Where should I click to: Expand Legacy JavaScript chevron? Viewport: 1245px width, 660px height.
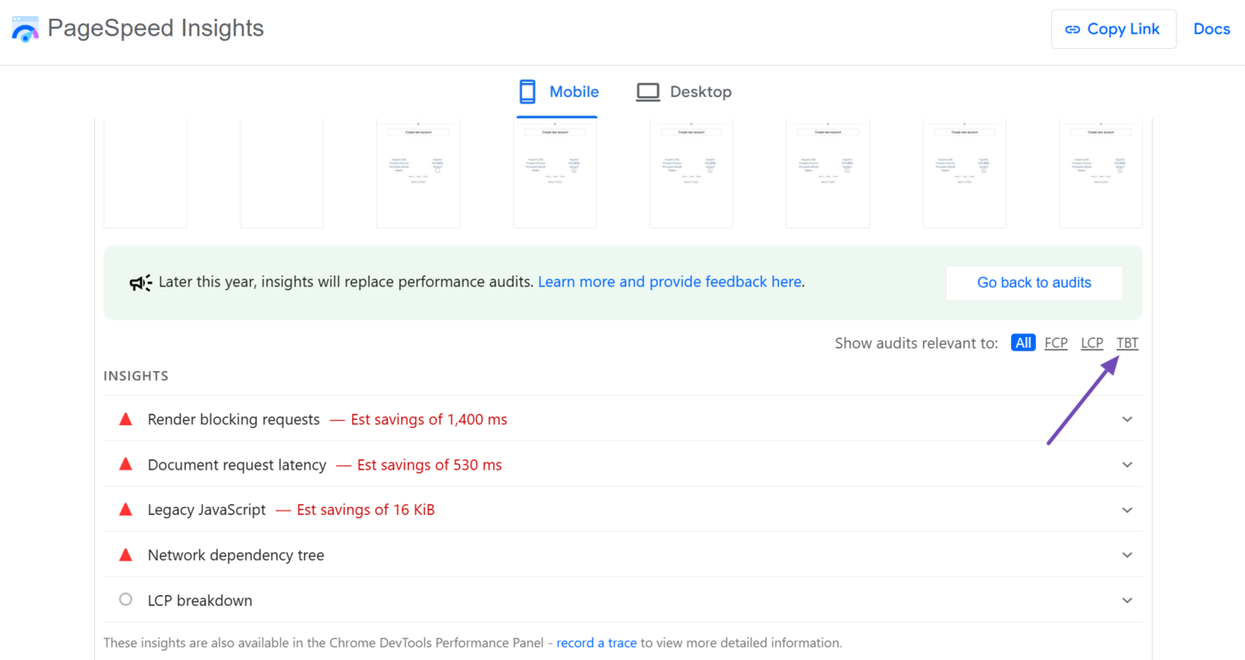click(1128, 511)
